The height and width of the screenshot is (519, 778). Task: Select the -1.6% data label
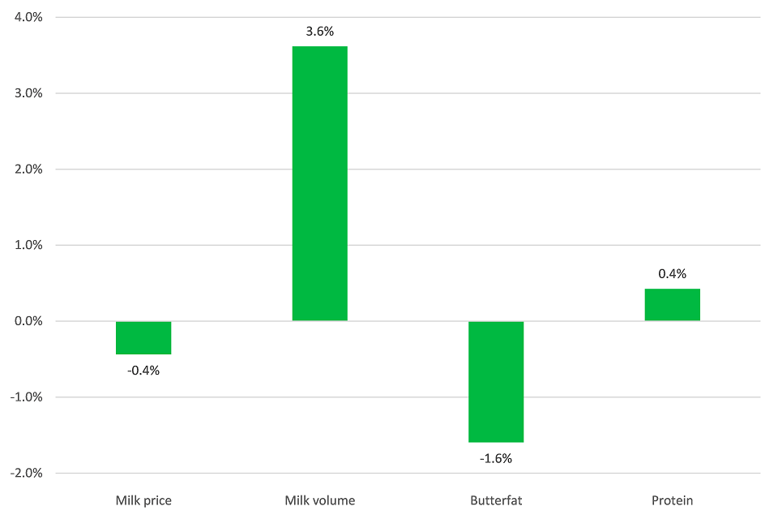point(496,458)
